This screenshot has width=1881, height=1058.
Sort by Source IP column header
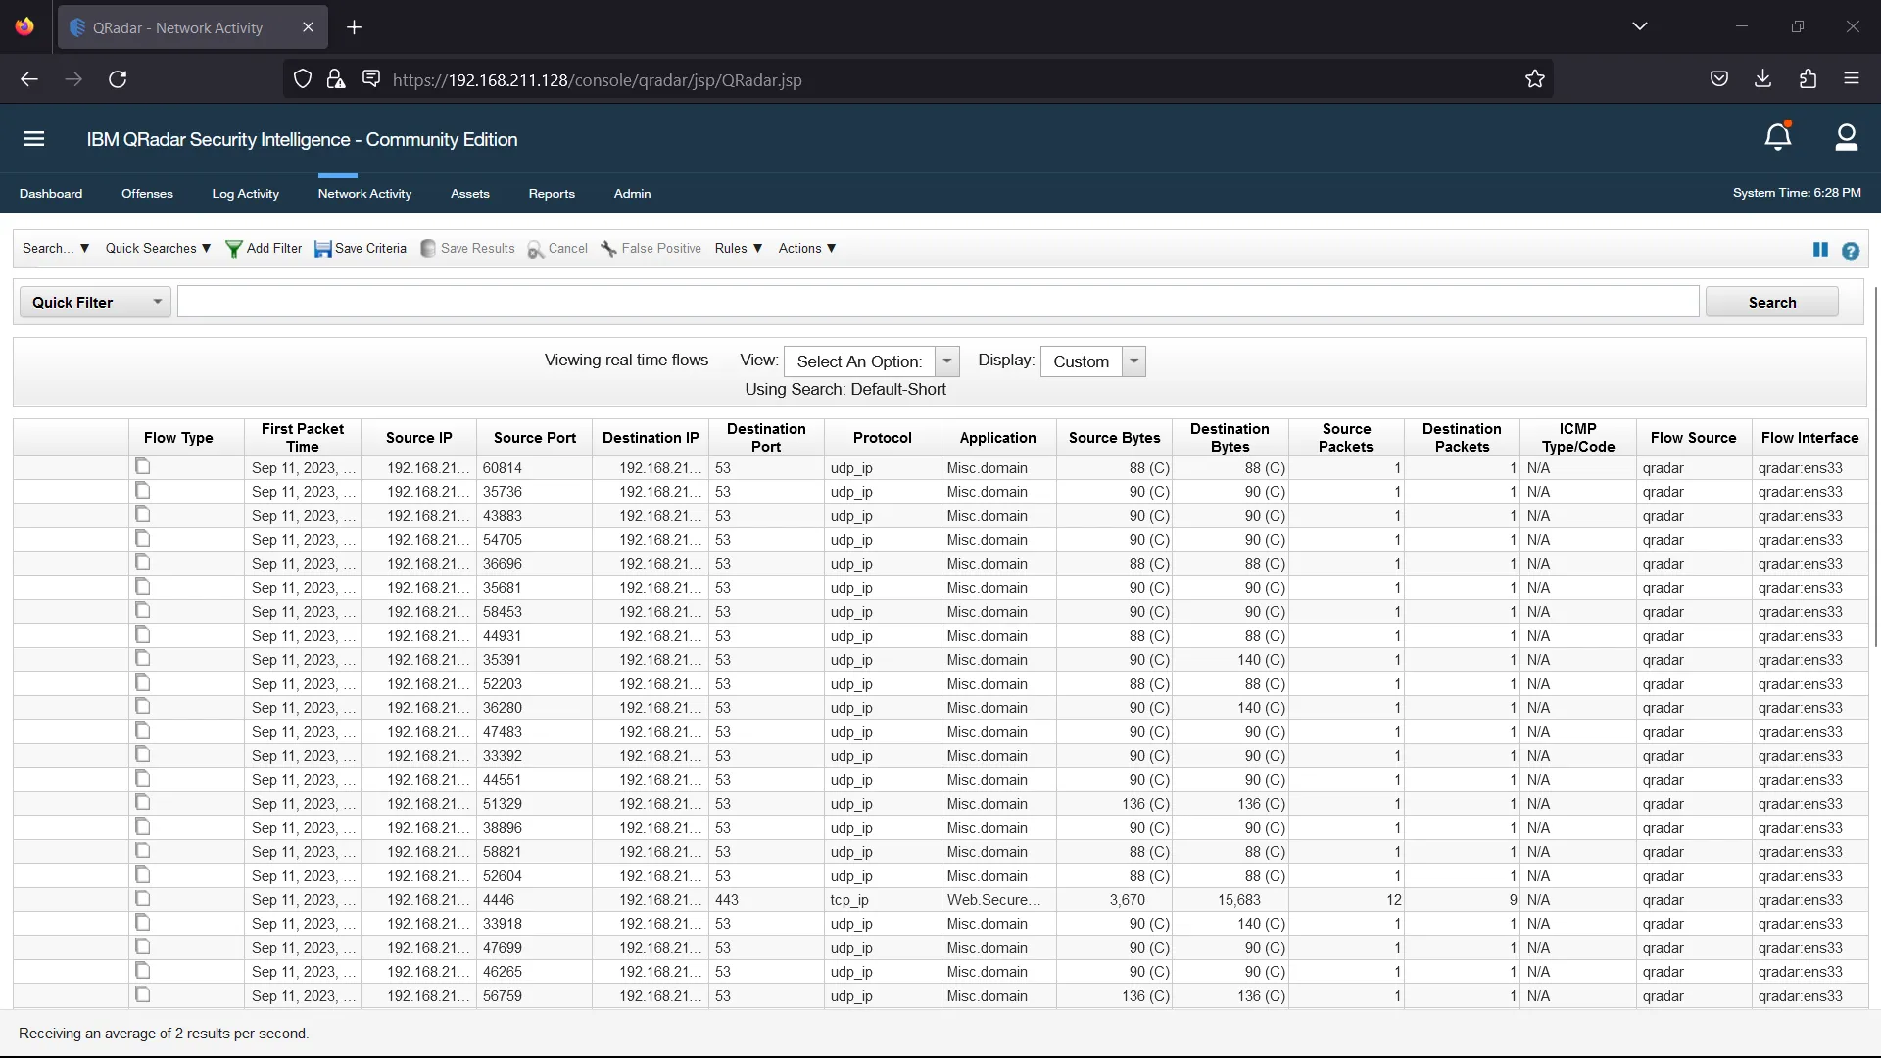[x=418, y=438]
